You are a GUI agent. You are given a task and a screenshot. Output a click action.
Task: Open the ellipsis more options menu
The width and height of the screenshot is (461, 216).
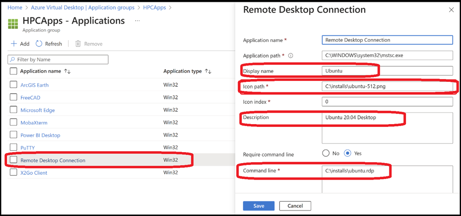137,21
